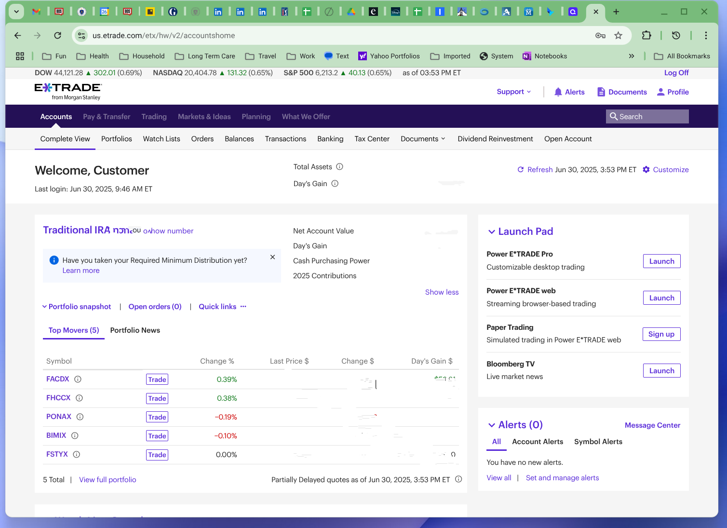Go to the Watch Lists tab
Image resolution: width=727 pixels, height=528 pixels.
pos(162,139)
